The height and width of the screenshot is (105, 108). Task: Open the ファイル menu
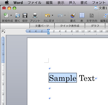tap(34, 3)
